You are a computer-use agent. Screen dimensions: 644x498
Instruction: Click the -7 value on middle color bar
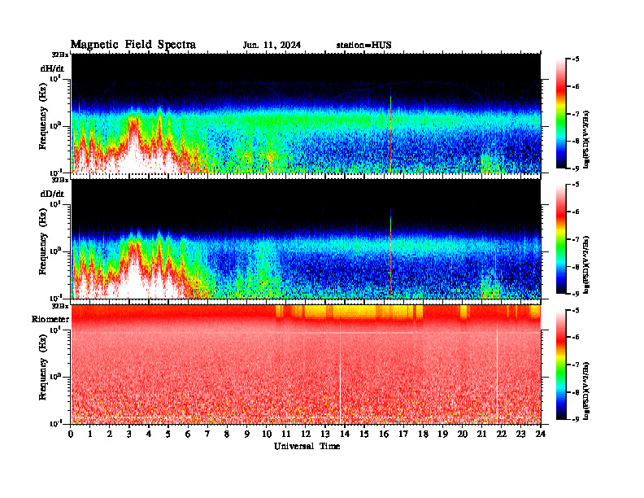[576, 239]
